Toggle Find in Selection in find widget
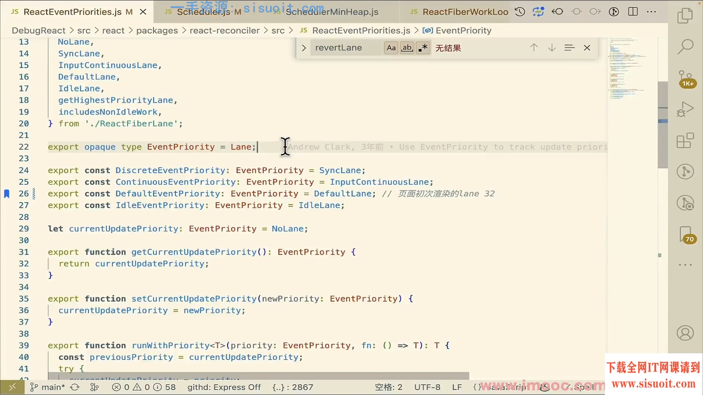This screenshot has height=395, width=703. pyautogui.click(x=569, y=48)
